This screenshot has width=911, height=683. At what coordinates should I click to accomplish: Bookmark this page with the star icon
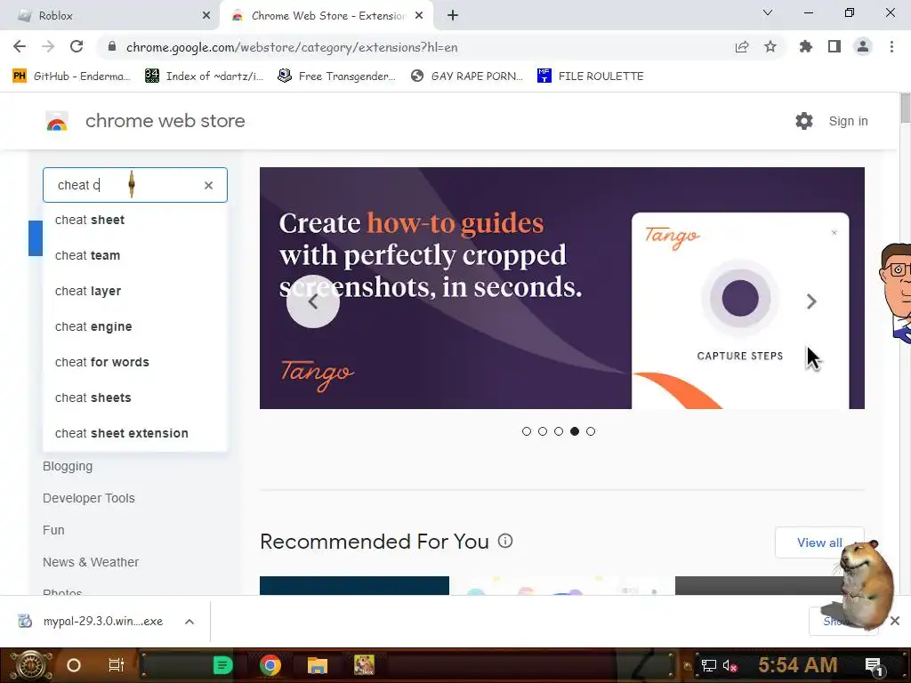coord(770,46)
